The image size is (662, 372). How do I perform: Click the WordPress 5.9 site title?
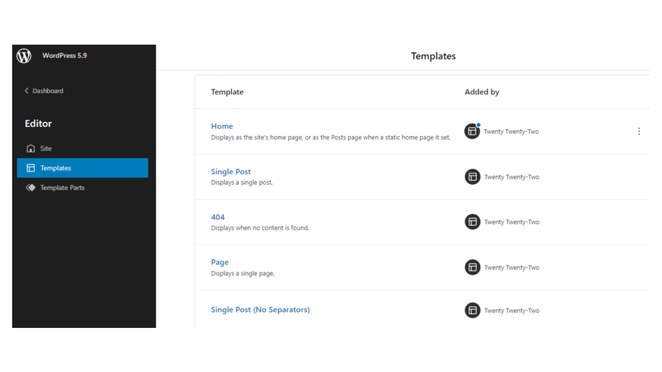tap(65, 56)
